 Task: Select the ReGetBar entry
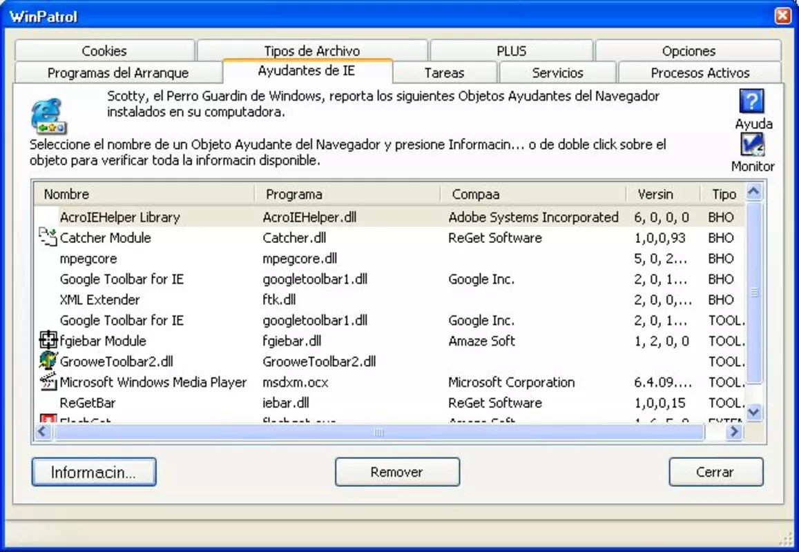coord(88,402)
